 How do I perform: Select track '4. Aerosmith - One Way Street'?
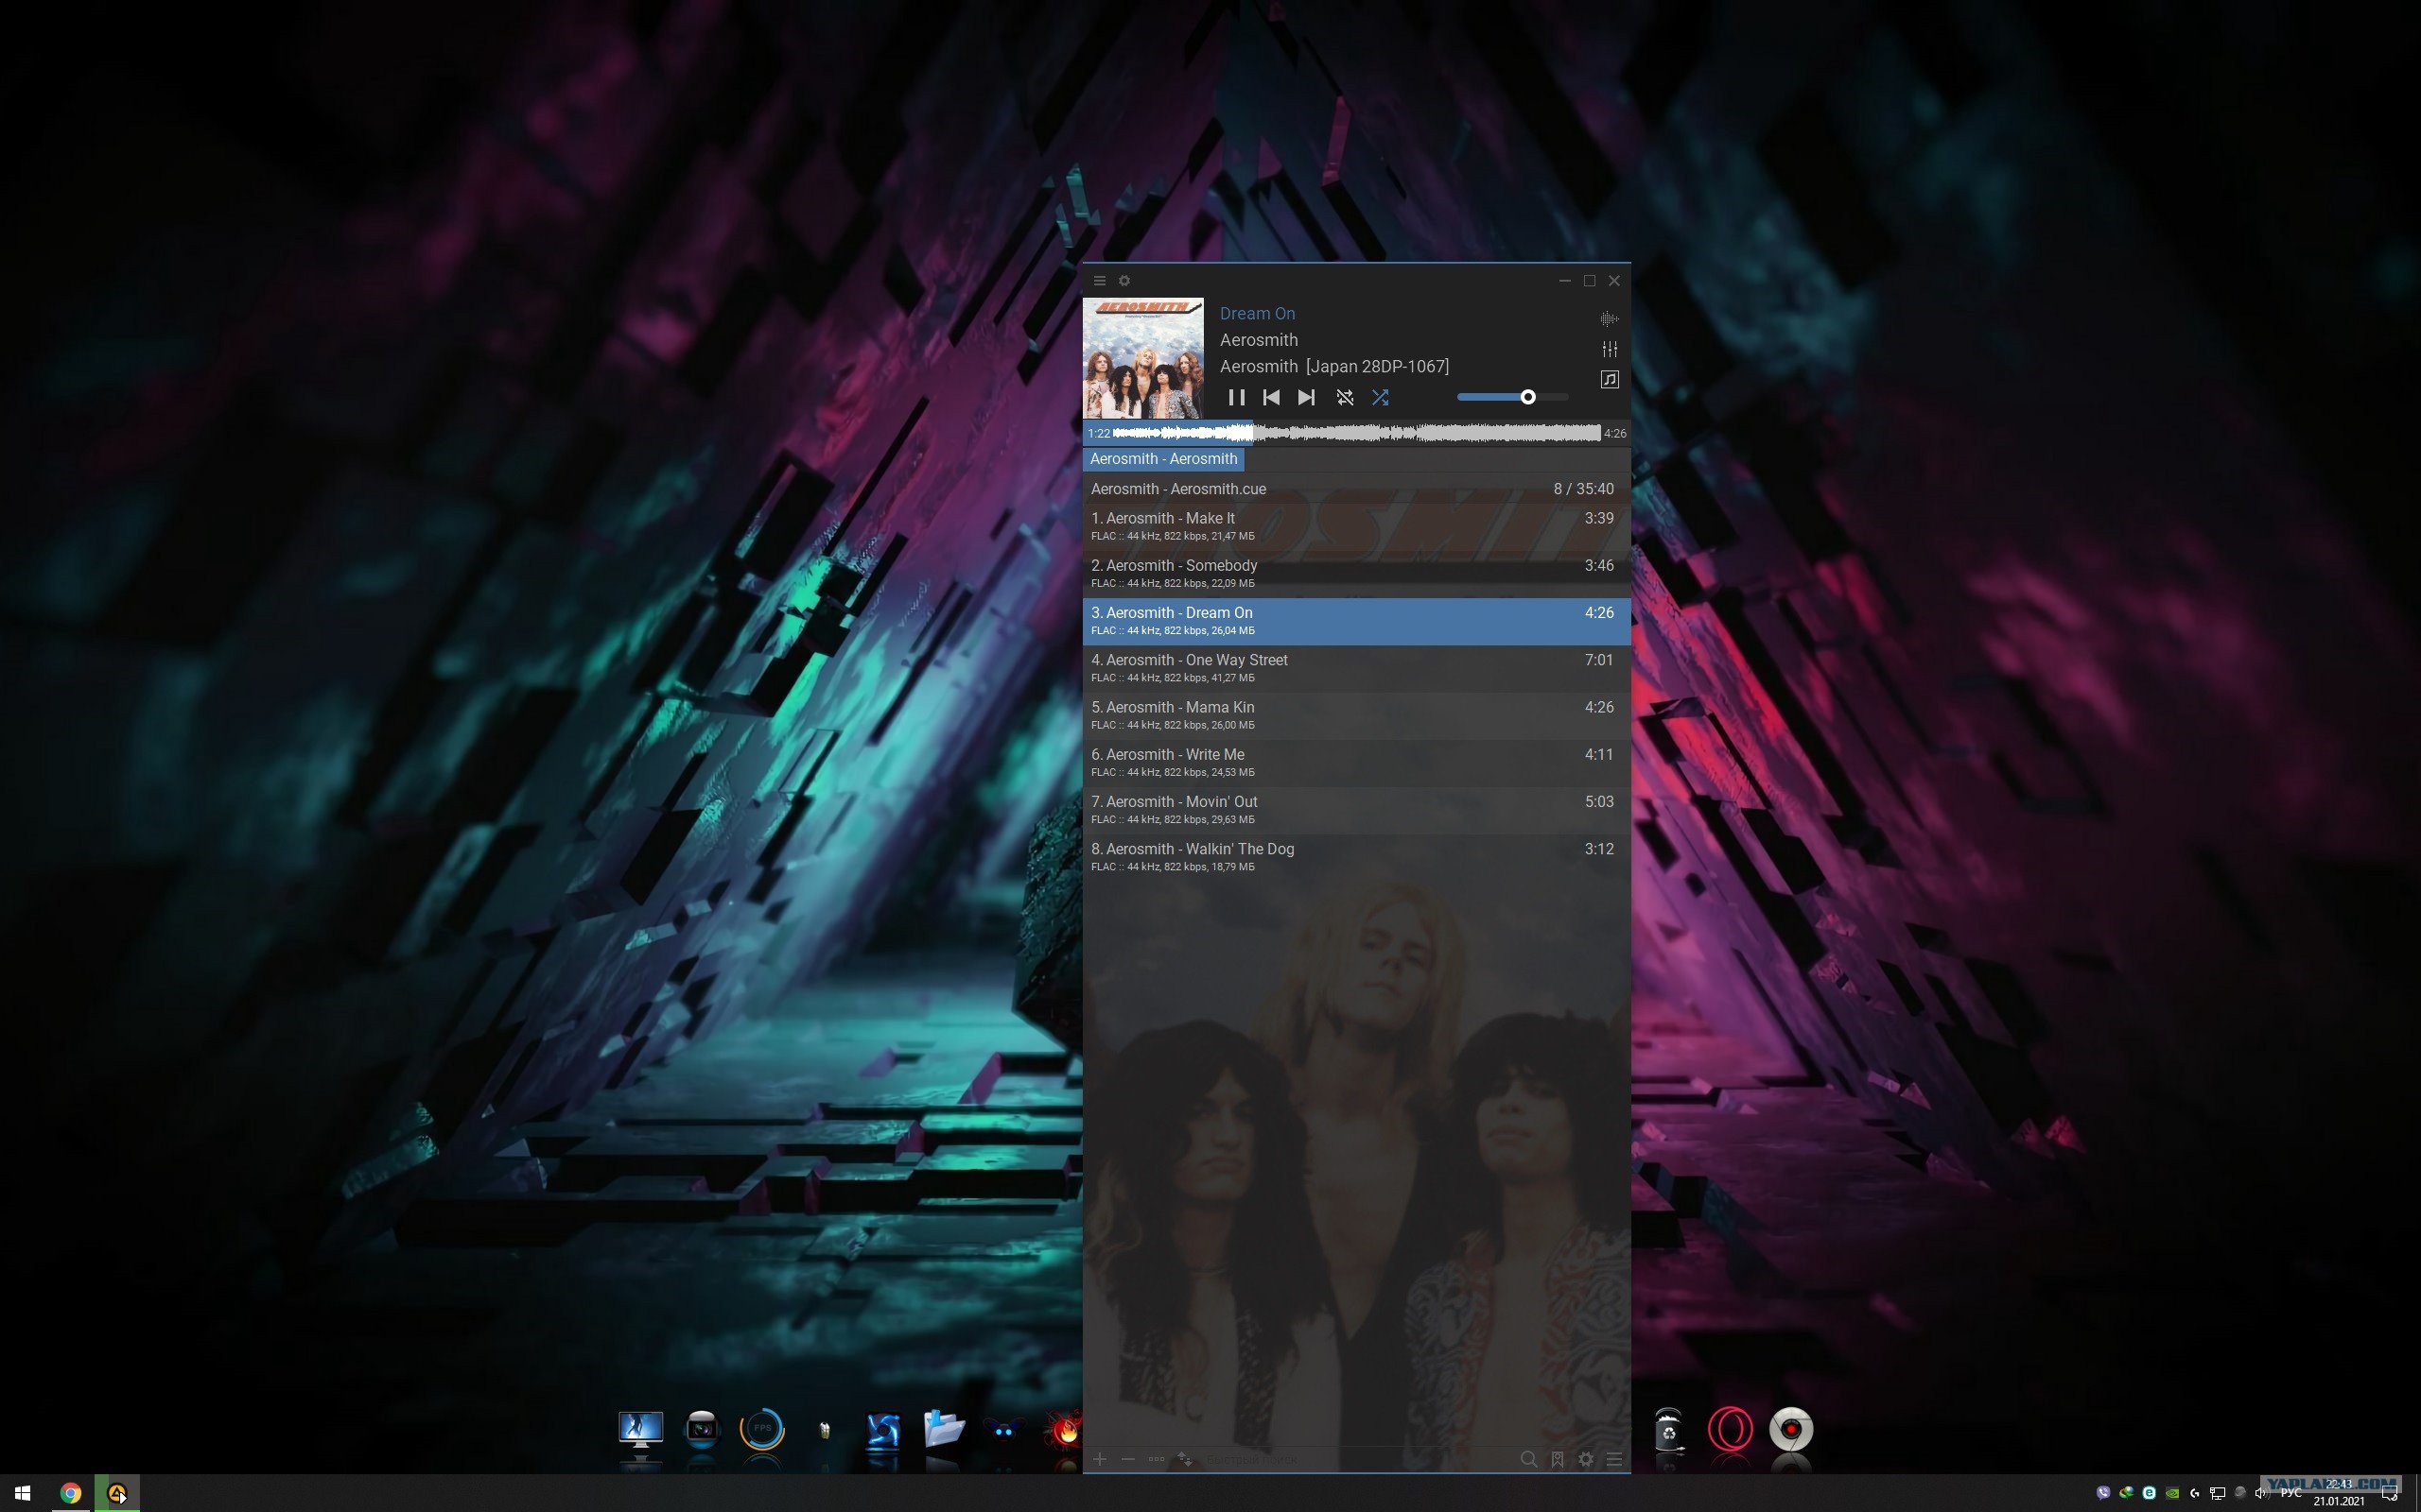click(x=1356, y=668)
